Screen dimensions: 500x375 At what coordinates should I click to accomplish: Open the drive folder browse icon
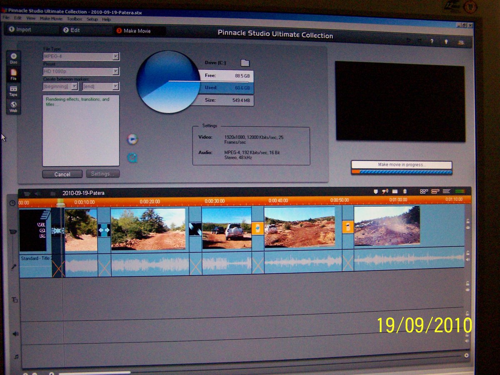pos(245,63)
